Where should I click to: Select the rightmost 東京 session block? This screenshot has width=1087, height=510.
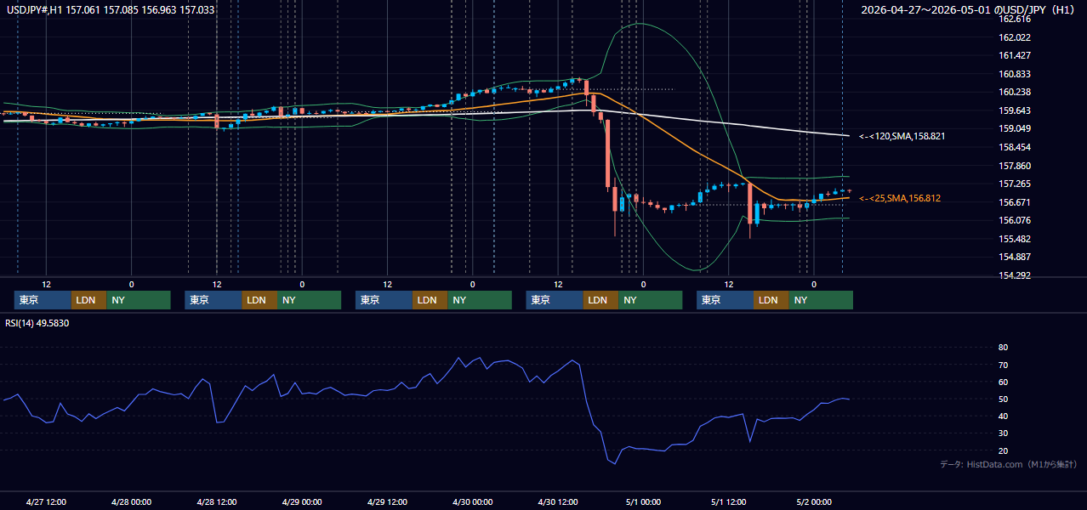[x=725, y=300]
